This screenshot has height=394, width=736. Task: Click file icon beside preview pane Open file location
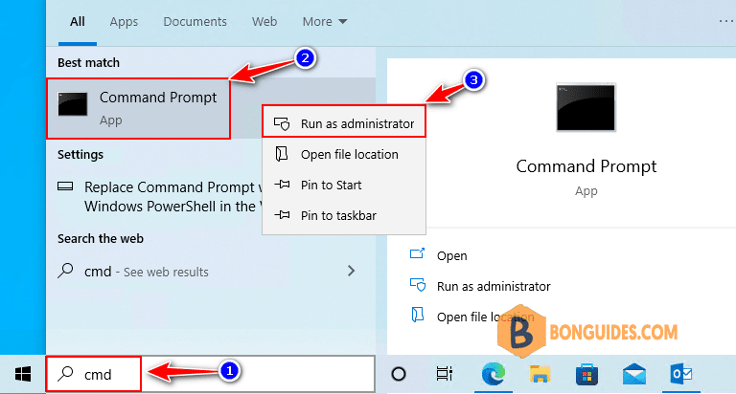pos(418,315)
